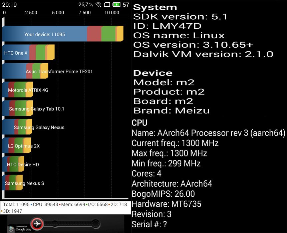Tap the 'Device' section heading

pos(153,73)
